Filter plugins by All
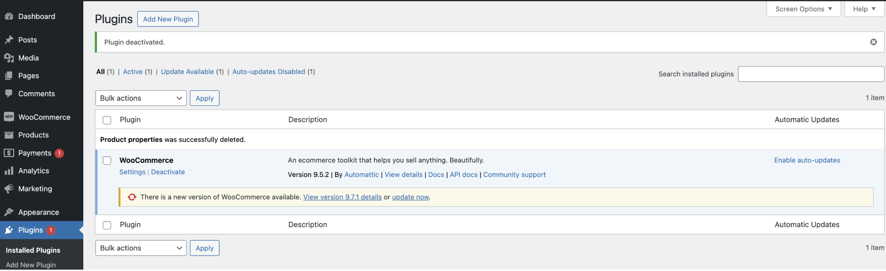Viewport: 886px width, 271px height. [101, 72]
